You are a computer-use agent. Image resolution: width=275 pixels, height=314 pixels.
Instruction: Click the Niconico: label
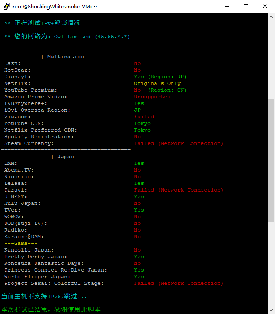pyautogui.click(x=19, y=177)
